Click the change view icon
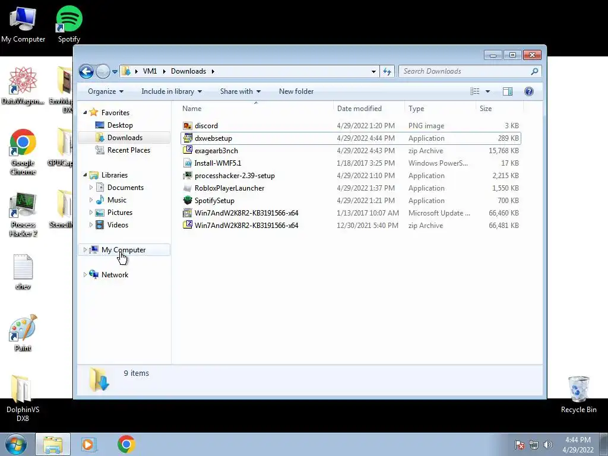The height and width of the screenshot is (456, 608). tap(474, 91)
